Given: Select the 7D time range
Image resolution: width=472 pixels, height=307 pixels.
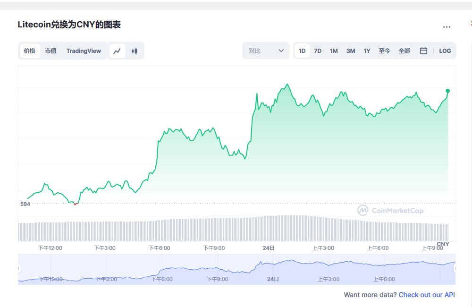Looking at the screenshot, I should 318,51.
